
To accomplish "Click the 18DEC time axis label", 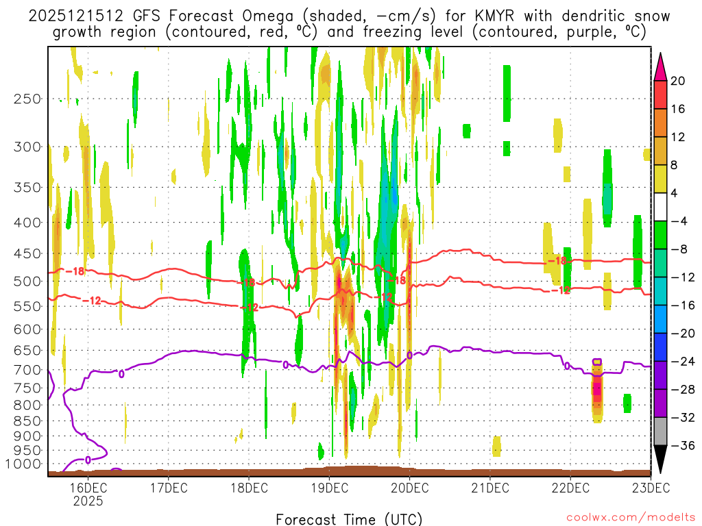I will point(249,488).
